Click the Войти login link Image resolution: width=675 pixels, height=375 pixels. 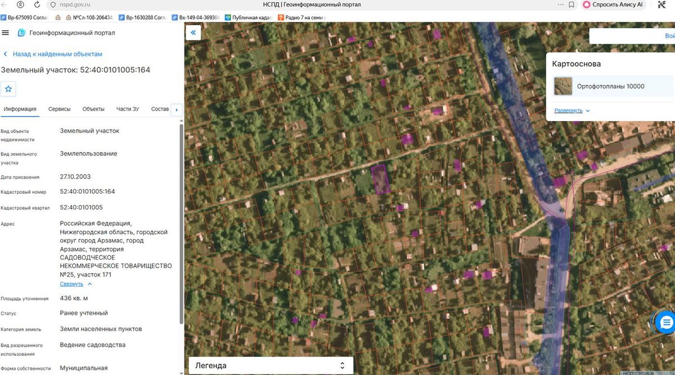(670, 35)
